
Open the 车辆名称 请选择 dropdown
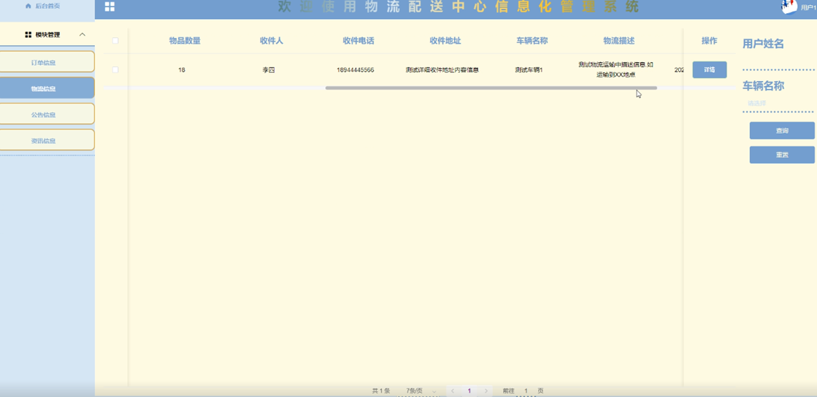point(778,103)
